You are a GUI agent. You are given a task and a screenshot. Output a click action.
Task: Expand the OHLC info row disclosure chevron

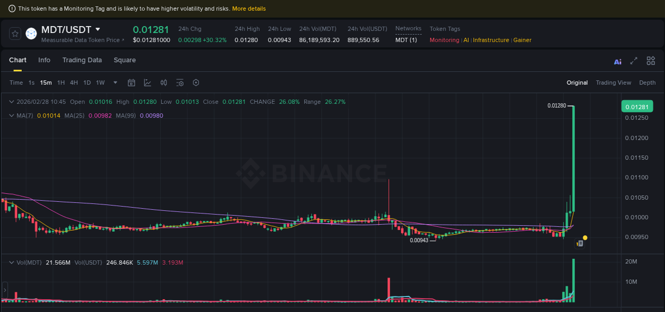tap(11, 102)
